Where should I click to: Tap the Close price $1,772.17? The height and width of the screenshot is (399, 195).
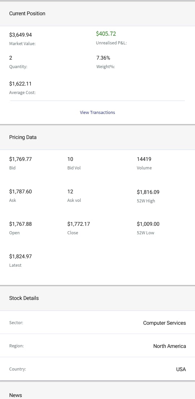pyautogui.click(x=79, y=224)
